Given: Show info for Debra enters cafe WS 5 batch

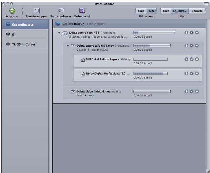Looking at the screenshot, I should coord(186,33).
